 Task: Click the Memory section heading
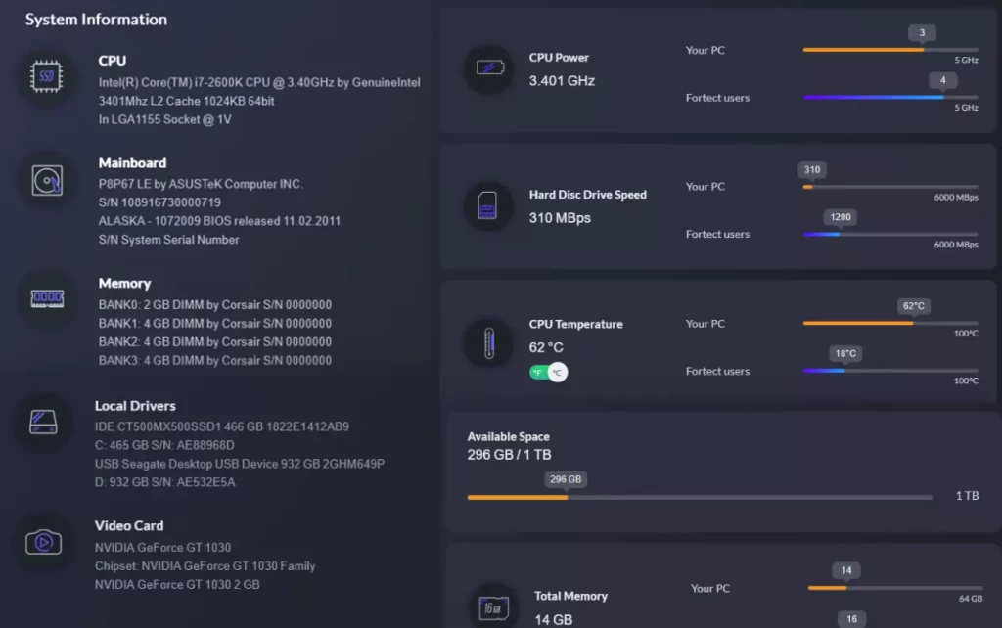click(124, 283)
